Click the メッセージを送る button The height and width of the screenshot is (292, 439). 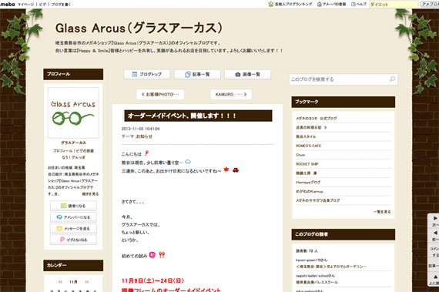coord(73,229)
